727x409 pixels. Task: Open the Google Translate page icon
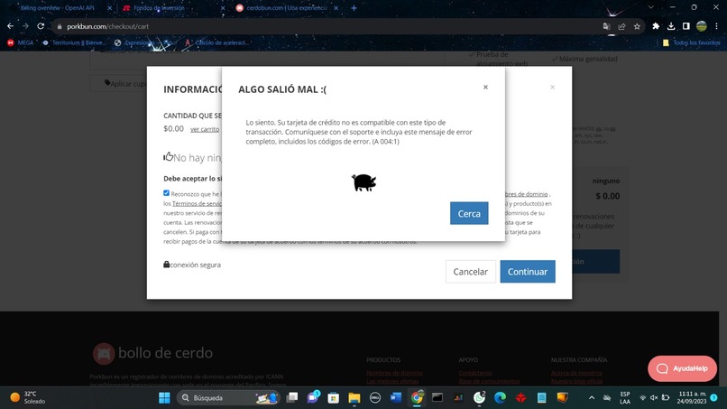click(606, 26)
